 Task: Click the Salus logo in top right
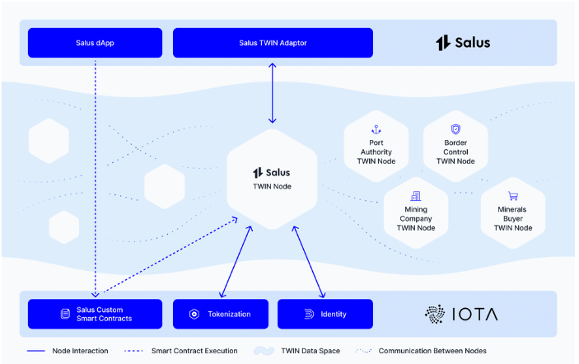click(x=462, y=43)
